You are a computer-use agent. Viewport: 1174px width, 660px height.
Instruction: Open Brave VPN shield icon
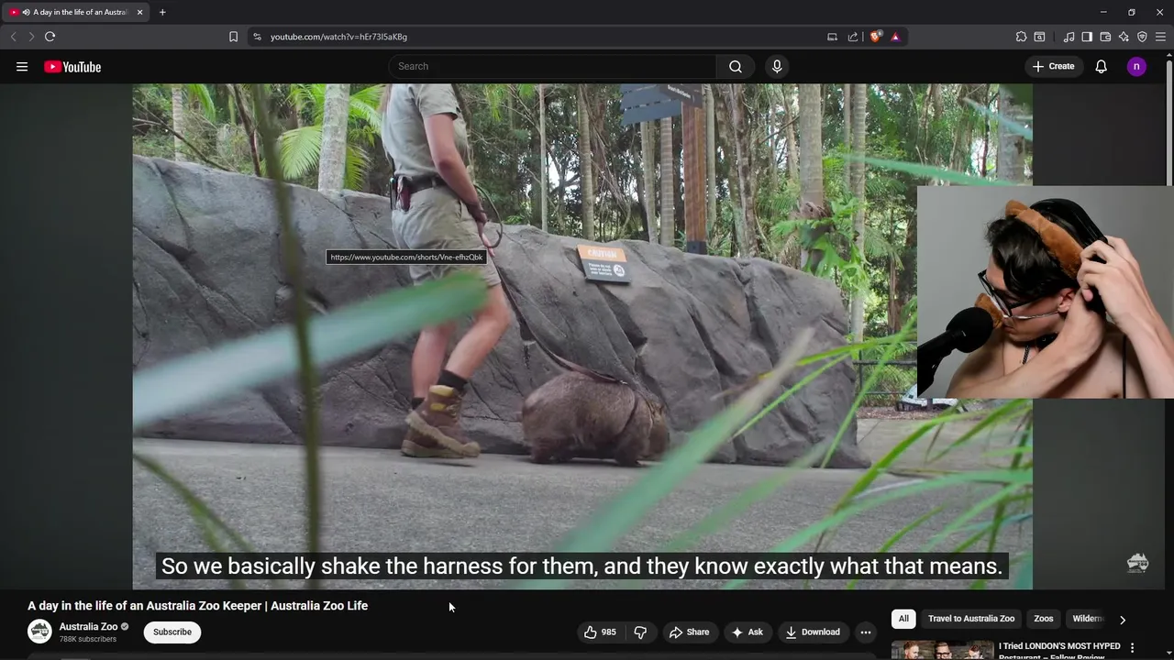[x=1142, y=37]
